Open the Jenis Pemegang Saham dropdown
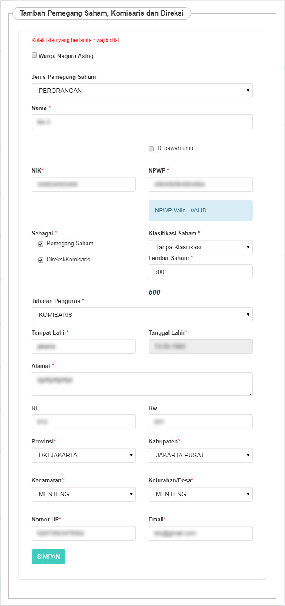This screenshot has width=285, height=606. 142,91
